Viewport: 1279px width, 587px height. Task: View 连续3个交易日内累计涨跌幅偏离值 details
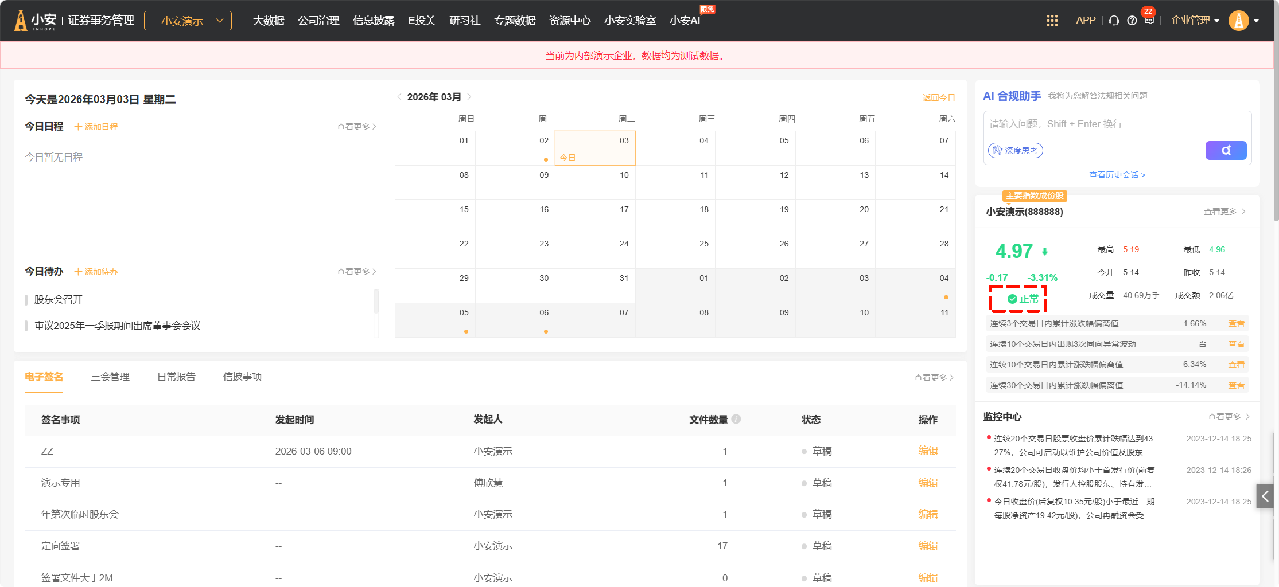(x=1237, y=323)
